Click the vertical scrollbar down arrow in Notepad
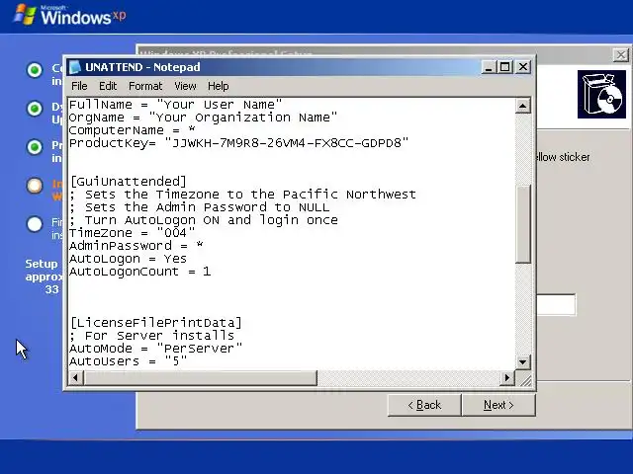This screenshot has height=474, width=633. (x=523, y=361)
